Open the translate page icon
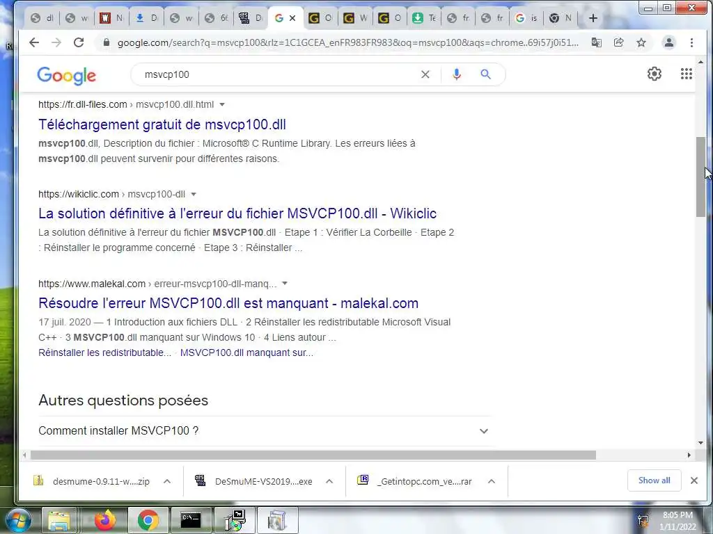The width and height of the screenshot is (713, 534). tap(597, 42)
